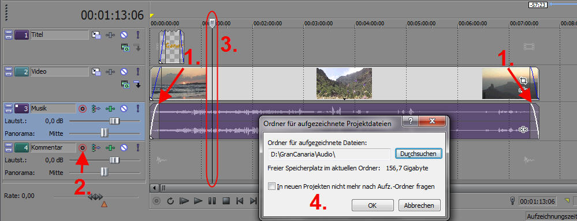This screenshot has width=577, height=221.
Task: Open audio track FX on Kommentar track
Action: (110, 148)
